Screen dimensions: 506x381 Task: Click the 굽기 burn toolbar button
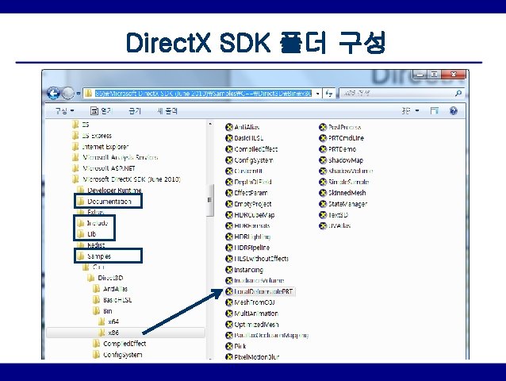[x=135, y=111]
